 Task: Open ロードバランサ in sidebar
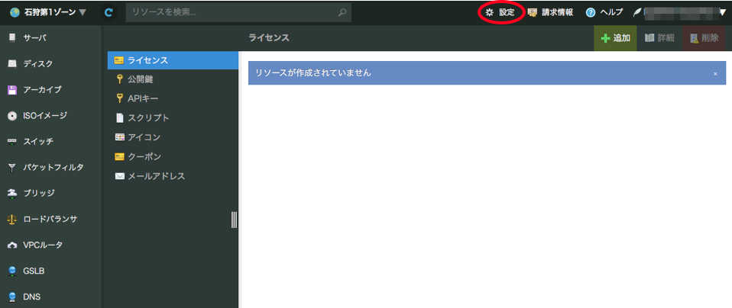[x=50, y=219]
